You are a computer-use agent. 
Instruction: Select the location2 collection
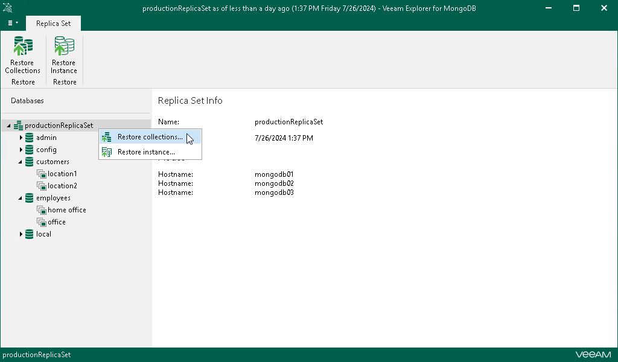click(62, 186)
